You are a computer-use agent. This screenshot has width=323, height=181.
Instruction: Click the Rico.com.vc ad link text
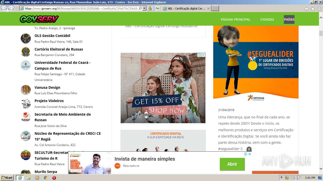(131, 166)
